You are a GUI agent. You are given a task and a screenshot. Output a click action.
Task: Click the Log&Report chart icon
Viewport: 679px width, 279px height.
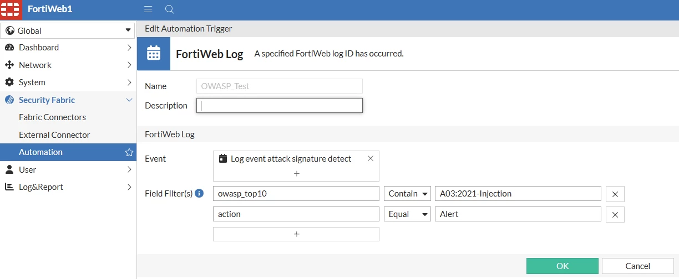[x=9, y=187]
